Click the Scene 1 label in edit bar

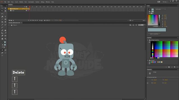point(15,25)
